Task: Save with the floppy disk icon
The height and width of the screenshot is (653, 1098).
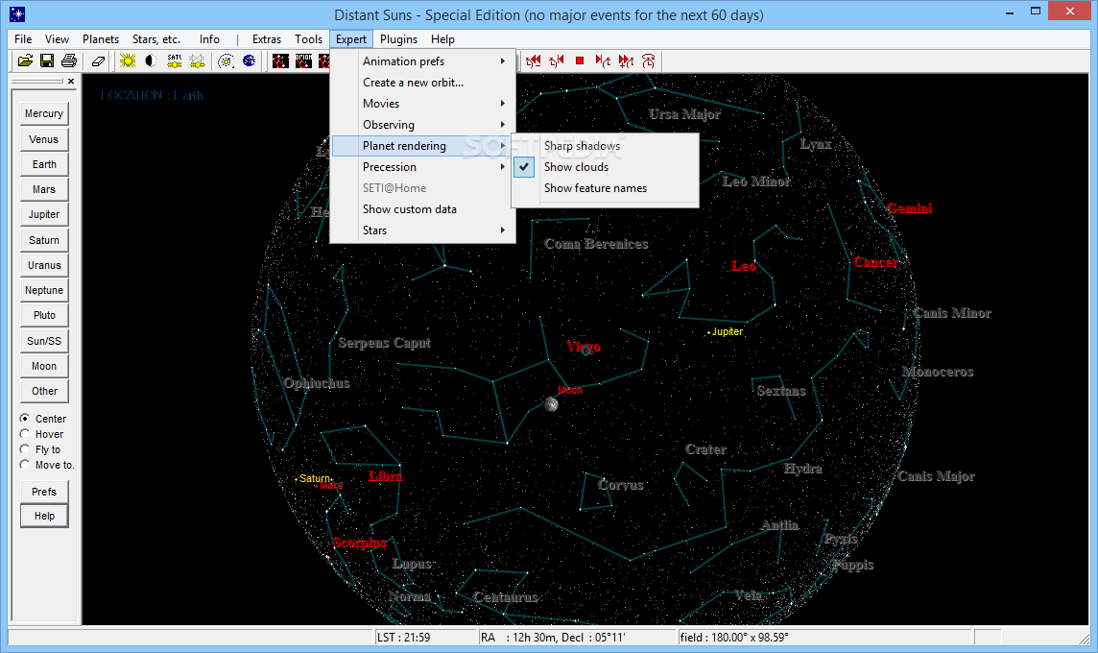Action: coord(47,60)
